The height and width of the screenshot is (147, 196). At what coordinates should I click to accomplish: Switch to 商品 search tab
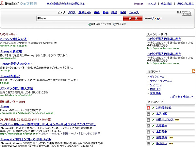click(114, 12)
